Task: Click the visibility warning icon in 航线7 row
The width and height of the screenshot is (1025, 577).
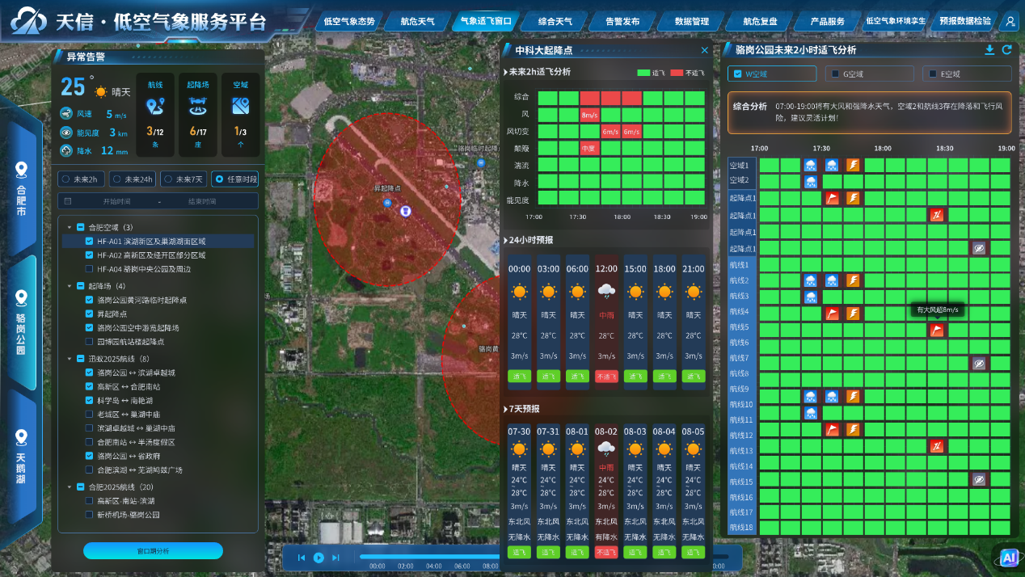Action: click(x=978, y=364)
